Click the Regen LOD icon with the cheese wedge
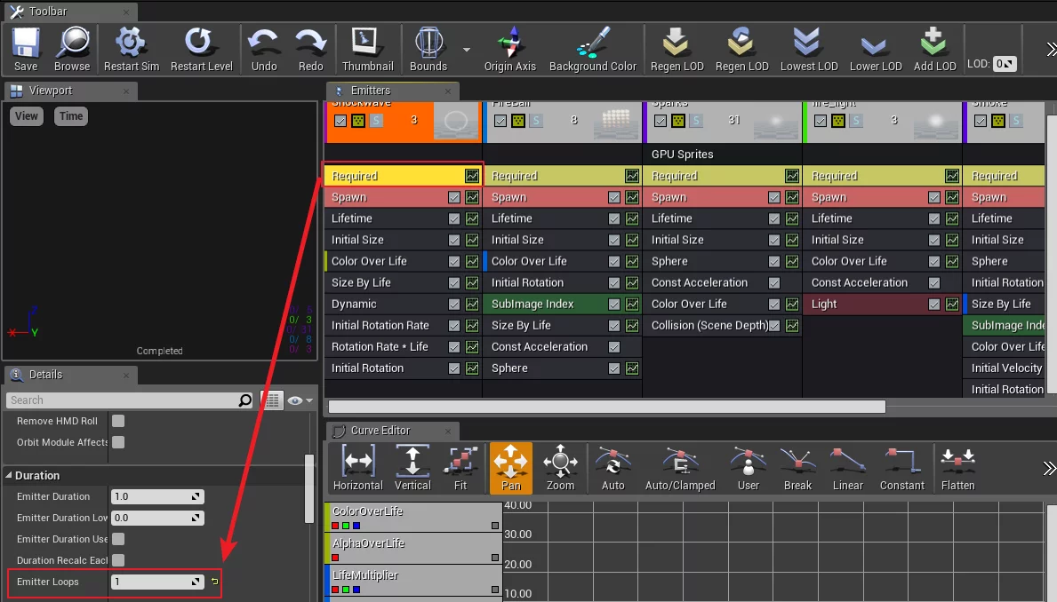The image size is (1057, 602). pyautogui.click(x=741, y=44)
